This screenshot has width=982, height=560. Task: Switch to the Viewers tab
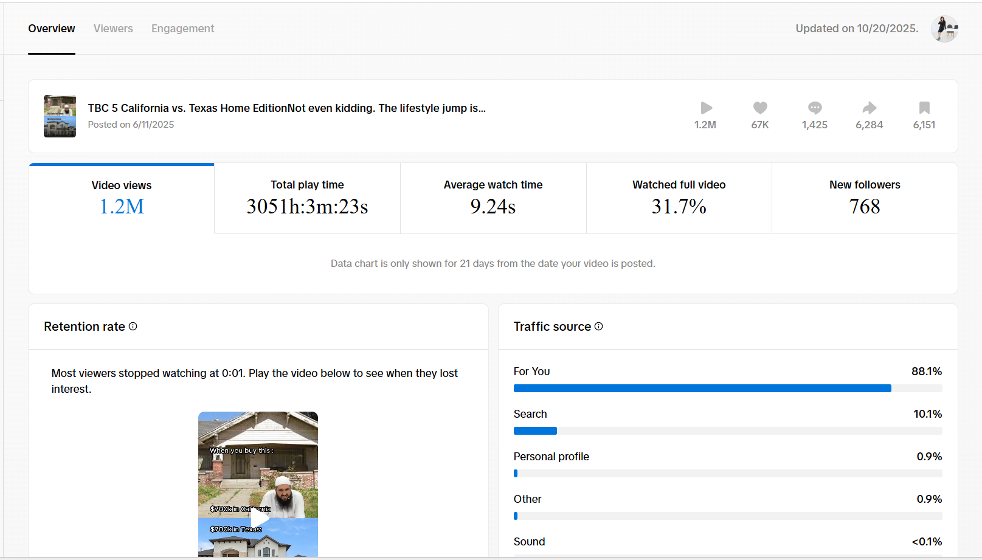click(x=113, y=29)
